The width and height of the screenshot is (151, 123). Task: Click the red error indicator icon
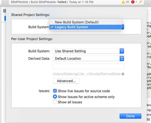click(133, 2)
